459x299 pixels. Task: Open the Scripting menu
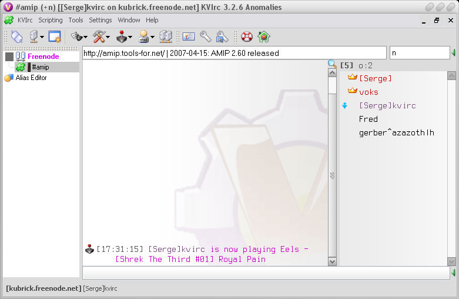[x=51, y=20]
